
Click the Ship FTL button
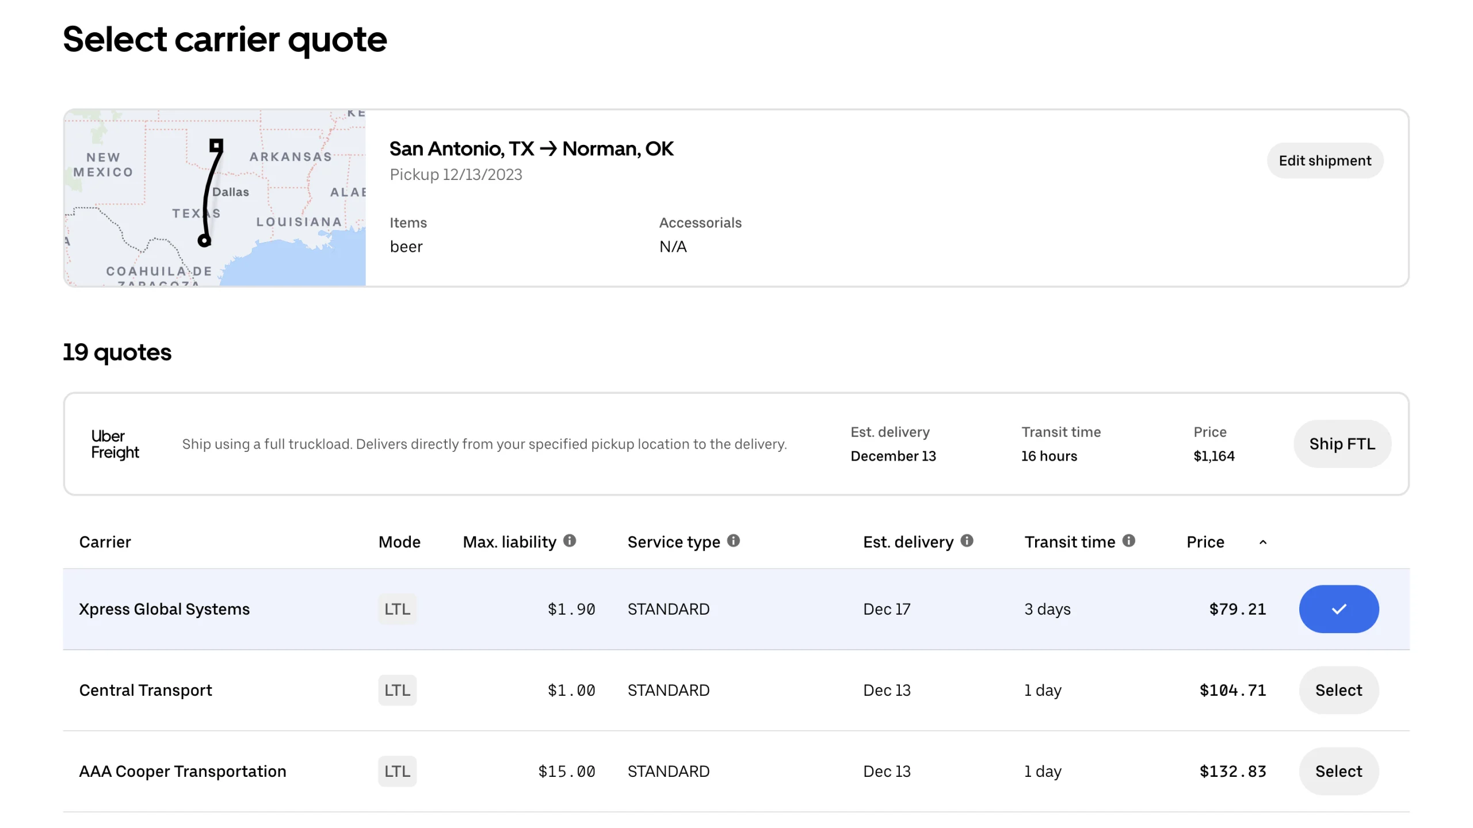pos(1342,443)
